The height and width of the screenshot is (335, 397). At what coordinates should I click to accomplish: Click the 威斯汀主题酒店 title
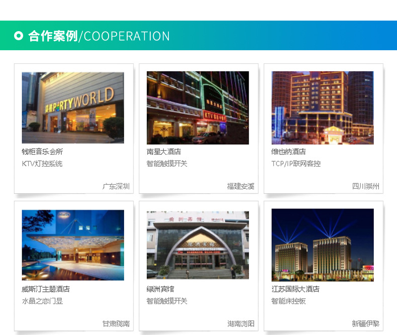[46, 289]
